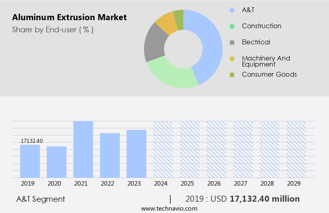Click the hatched 2024 forecast bar
The height and width of the screenshot is (213, 329).
163,149
